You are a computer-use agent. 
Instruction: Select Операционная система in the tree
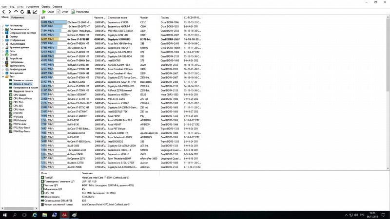coord(22,33)
